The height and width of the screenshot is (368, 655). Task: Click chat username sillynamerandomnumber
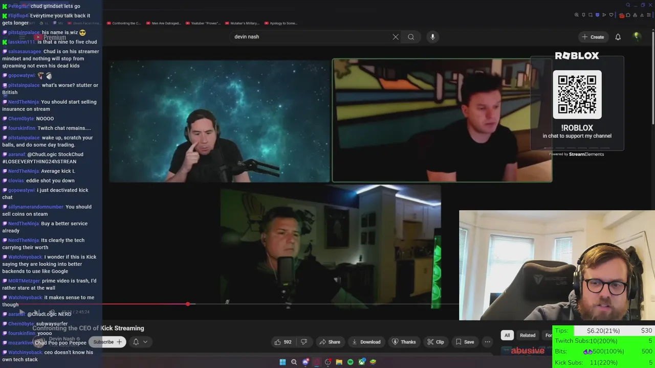point(36,207)
